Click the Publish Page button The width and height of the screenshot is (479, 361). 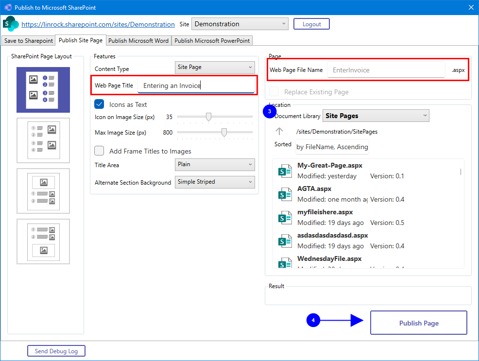click(418, 323)
